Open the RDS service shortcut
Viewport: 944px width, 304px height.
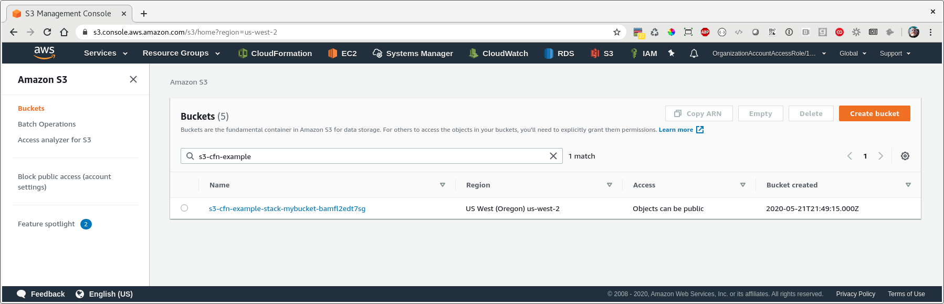pos(559,53)
